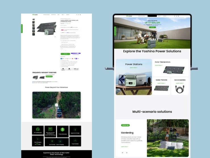Open Learn More under Power Stations
210x158 pixels.
tap(133, 68)
